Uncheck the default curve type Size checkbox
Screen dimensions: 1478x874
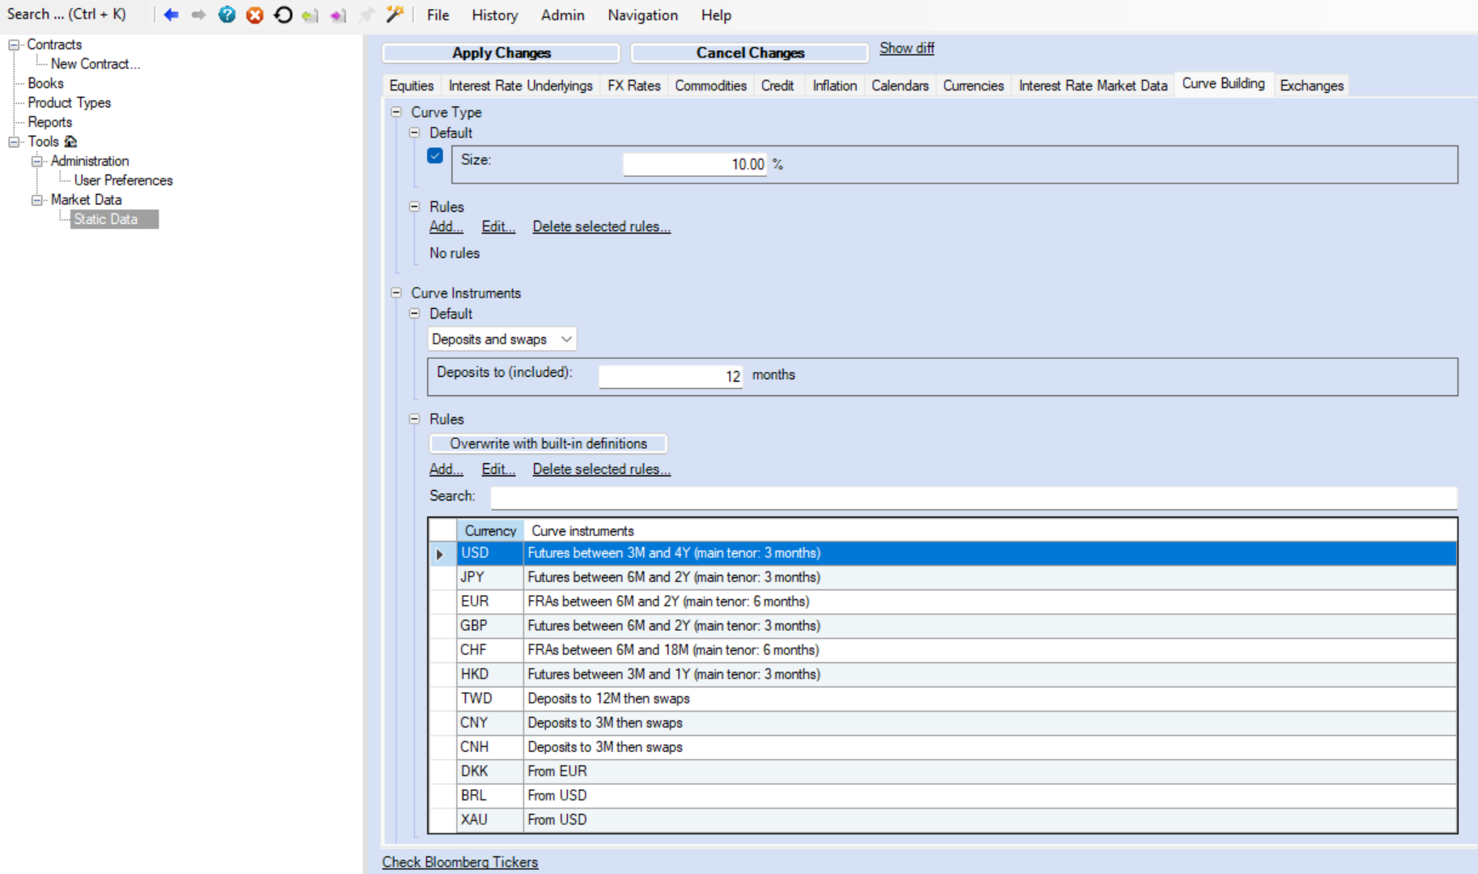pos(435,156)
